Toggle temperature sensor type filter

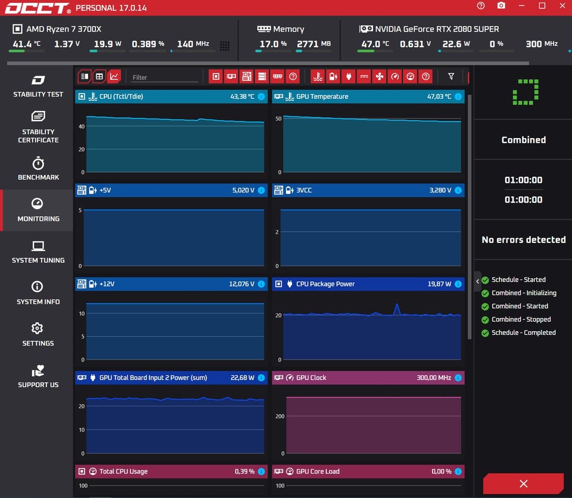point(318,77)
